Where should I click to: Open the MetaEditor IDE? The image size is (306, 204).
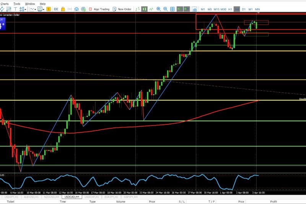[56, 9]
